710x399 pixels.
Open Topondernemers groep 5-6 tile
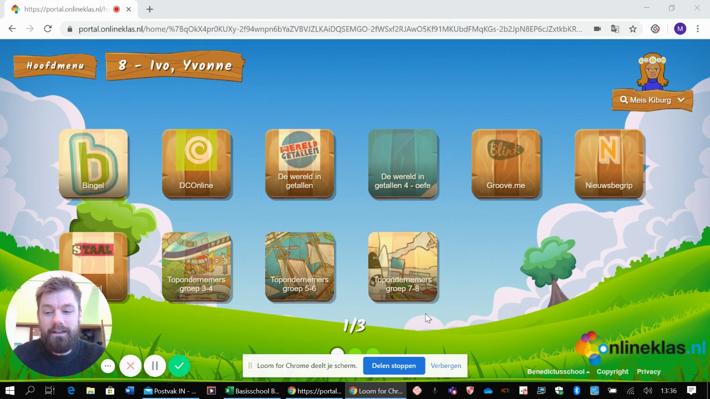pos(300,267)
